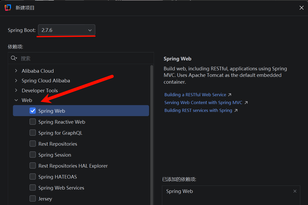Uncheck the Spring Web checkbox
Screen dimensions: 308x205
pyautogui.click(x=33, y=111)
